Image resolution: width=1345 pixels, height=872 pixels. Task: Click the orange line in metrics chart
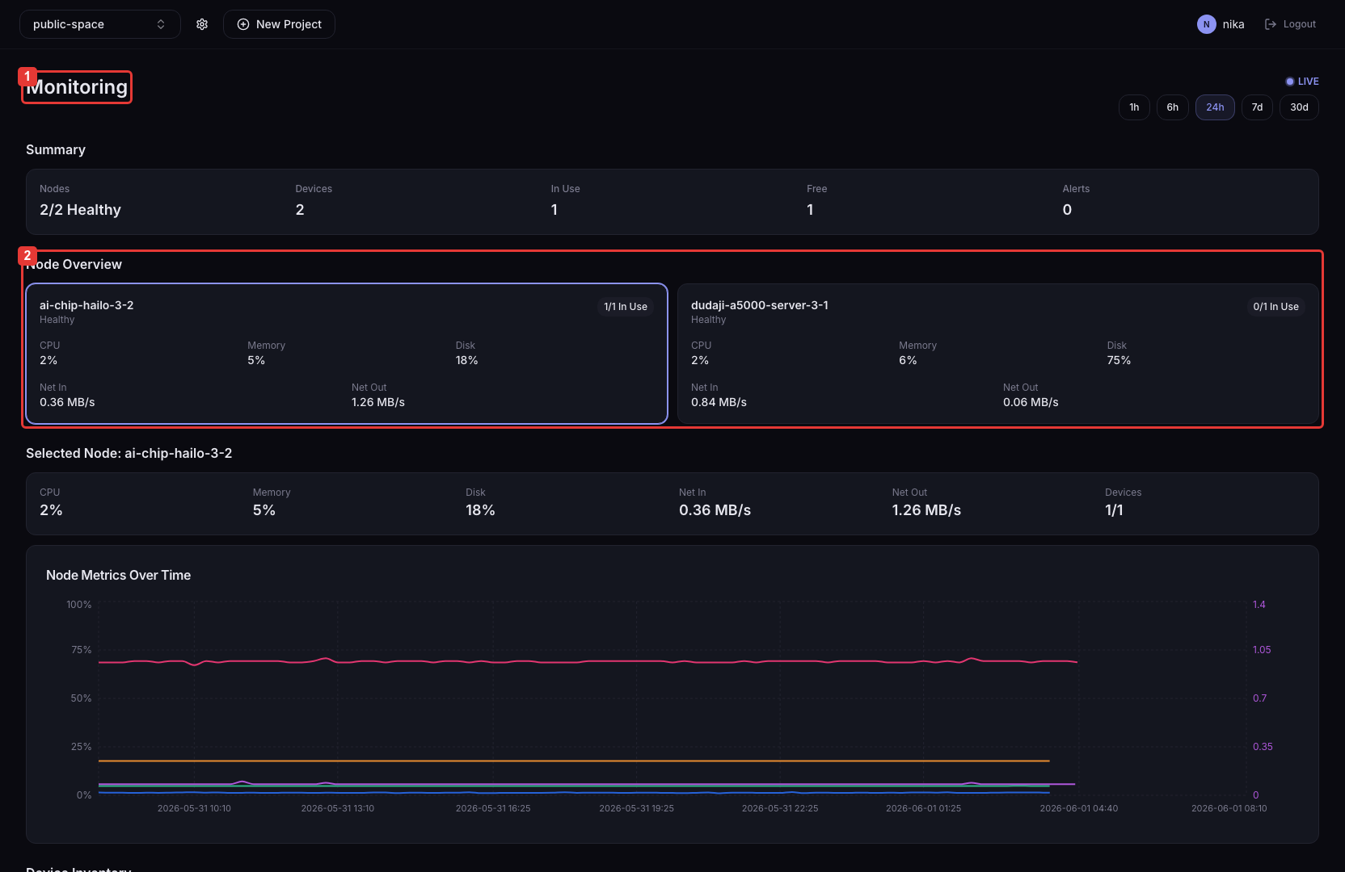[574, 761]
